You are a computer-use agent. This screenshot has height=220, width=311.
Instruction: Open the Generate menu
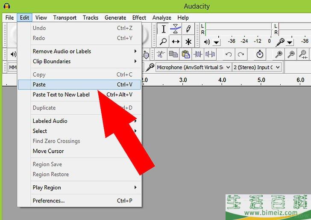pos(115,18)
